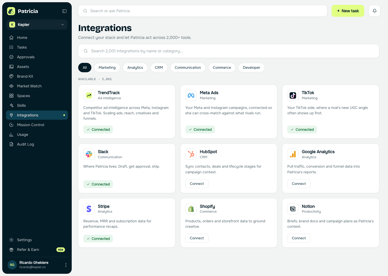Click the ricardo@kepler.co email text
The image size is (388, 276).
32,267
